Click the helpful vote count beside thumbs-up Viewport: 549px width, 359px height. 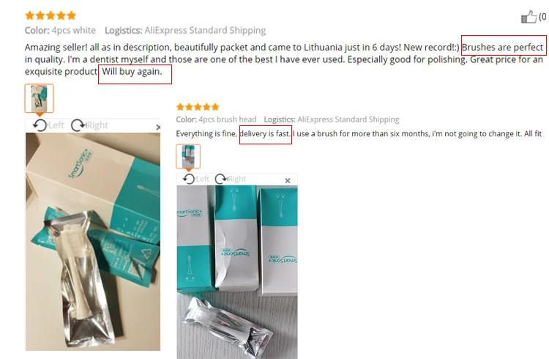(542, 16)
